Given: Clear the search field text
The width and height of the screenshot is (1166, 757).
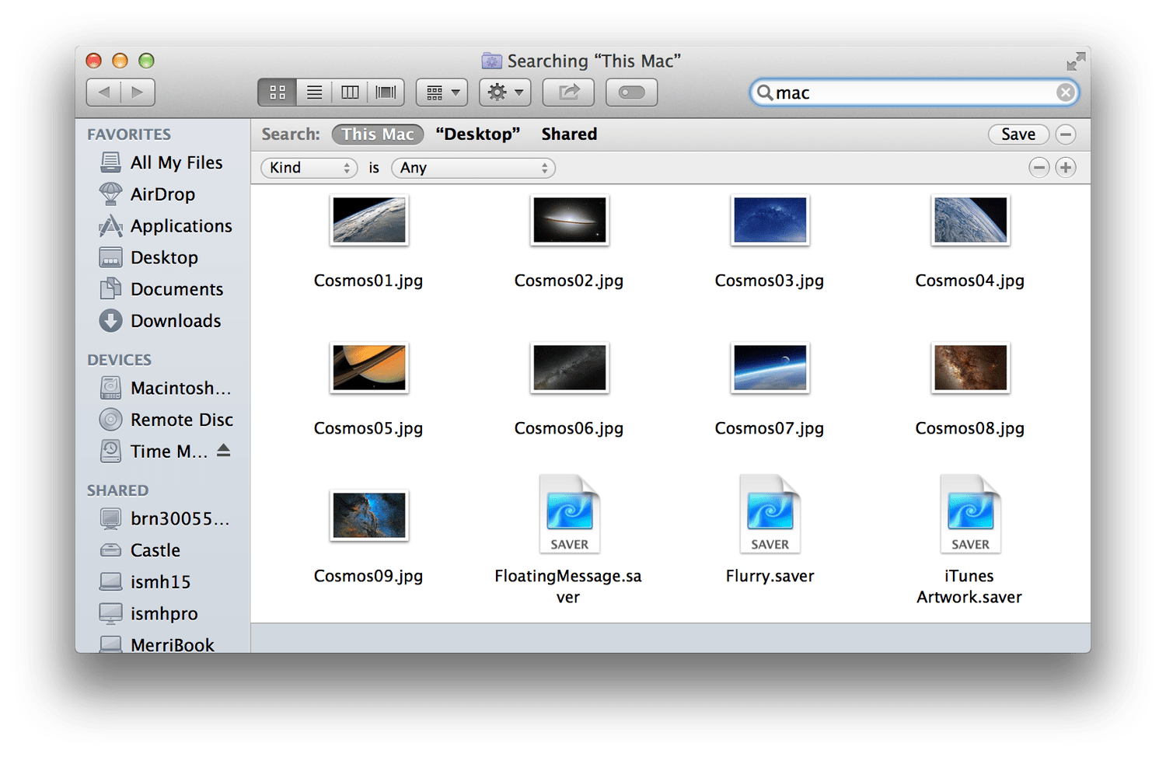Looking at the screenshot, I should [x=1065, y=92].
